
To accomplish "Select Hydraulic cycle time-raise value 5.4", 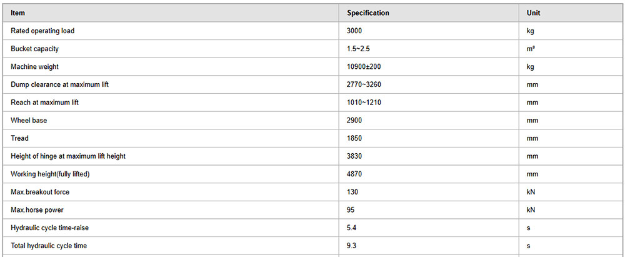I will pos(351,228).
